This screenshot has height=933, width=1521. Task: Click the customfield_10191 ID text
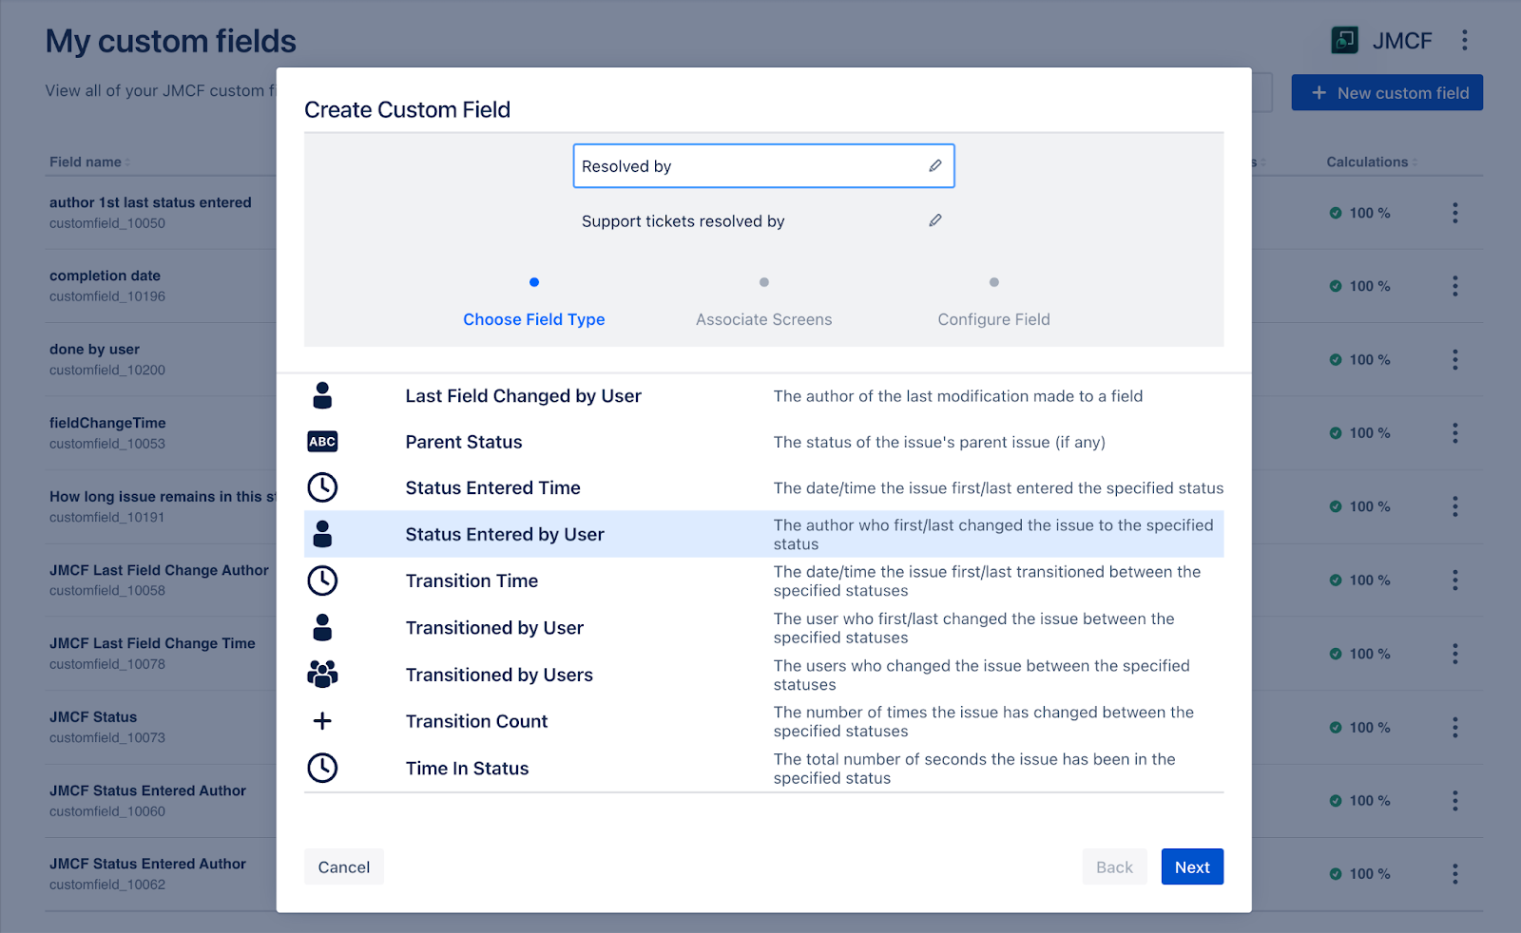coord(107,517)
